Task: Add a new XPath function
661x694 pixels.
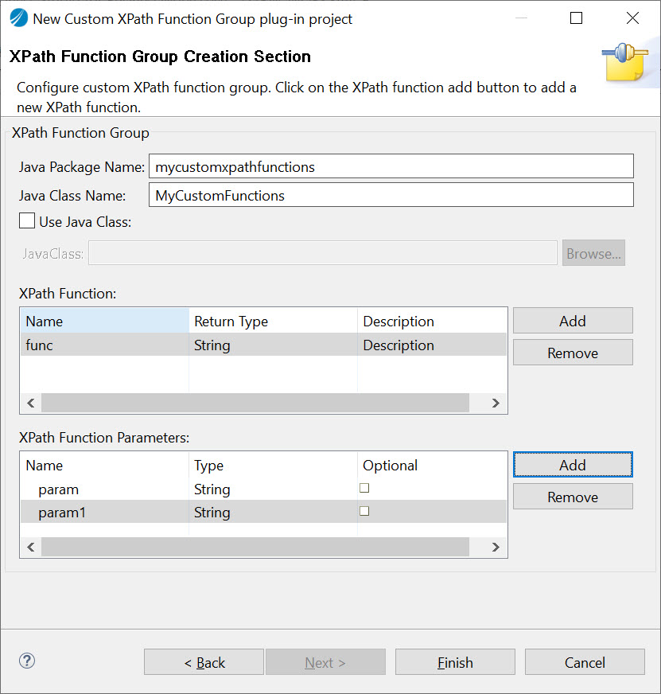Action: point(572,321)
